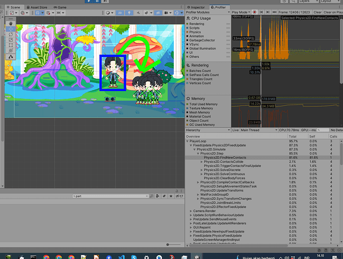Open draw mode shading dropdown
Screen dimensions: 343x259
109,13
